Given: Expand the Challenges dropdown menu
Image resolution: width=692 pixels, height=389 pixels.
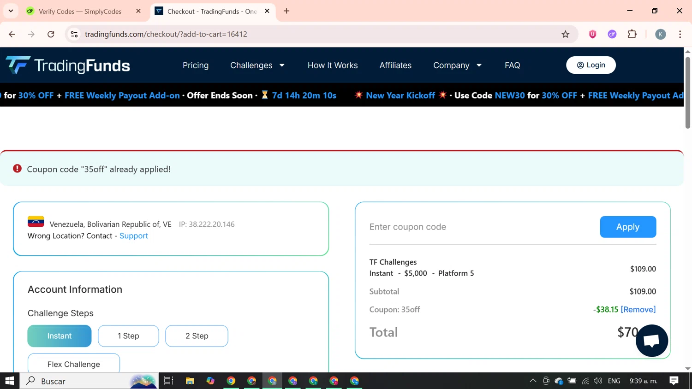Looking at the screenshot, I should [257, 65].
